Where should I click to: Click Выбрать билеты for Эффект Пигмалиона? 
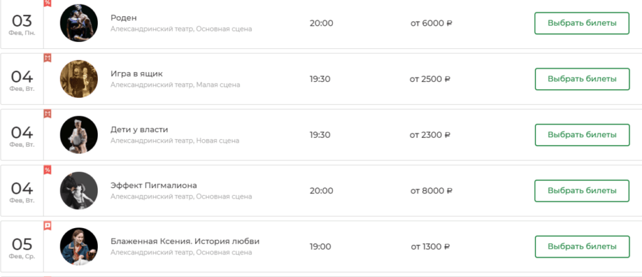[581, 191]
